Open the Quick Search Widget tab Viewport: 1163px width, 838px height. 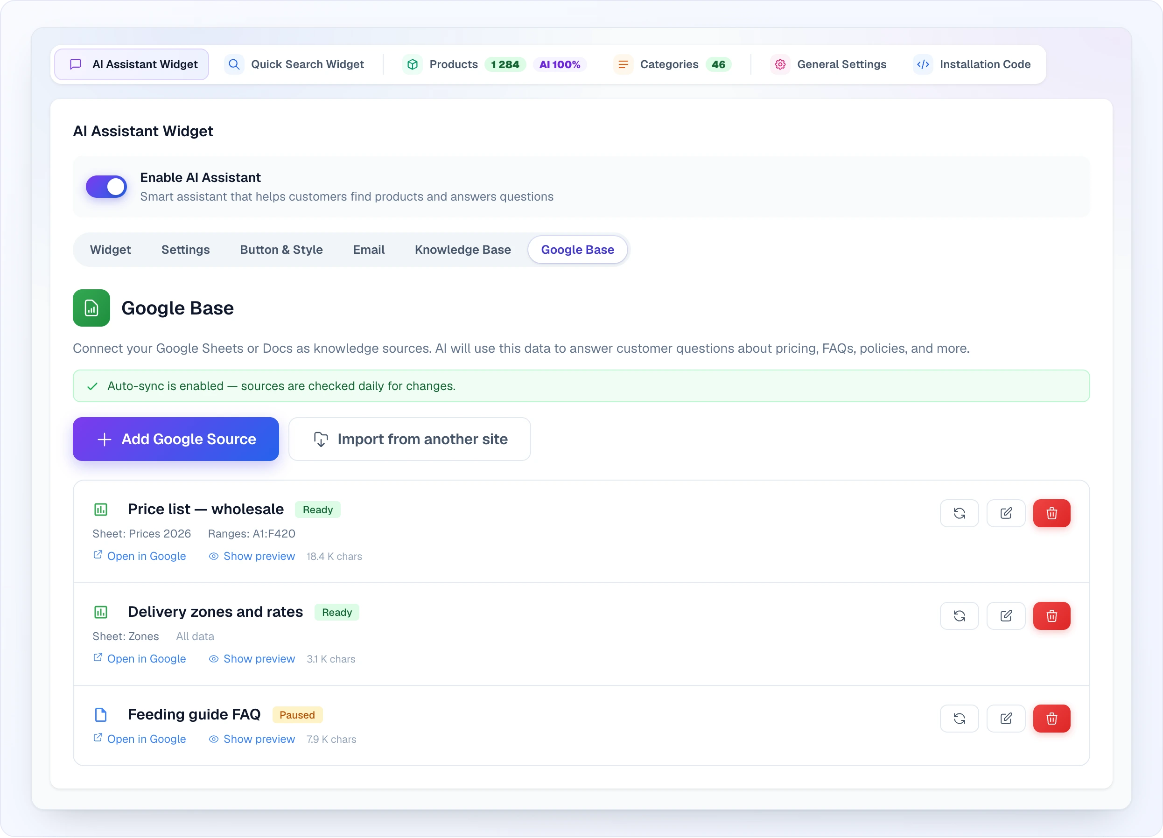pos(294,64)
